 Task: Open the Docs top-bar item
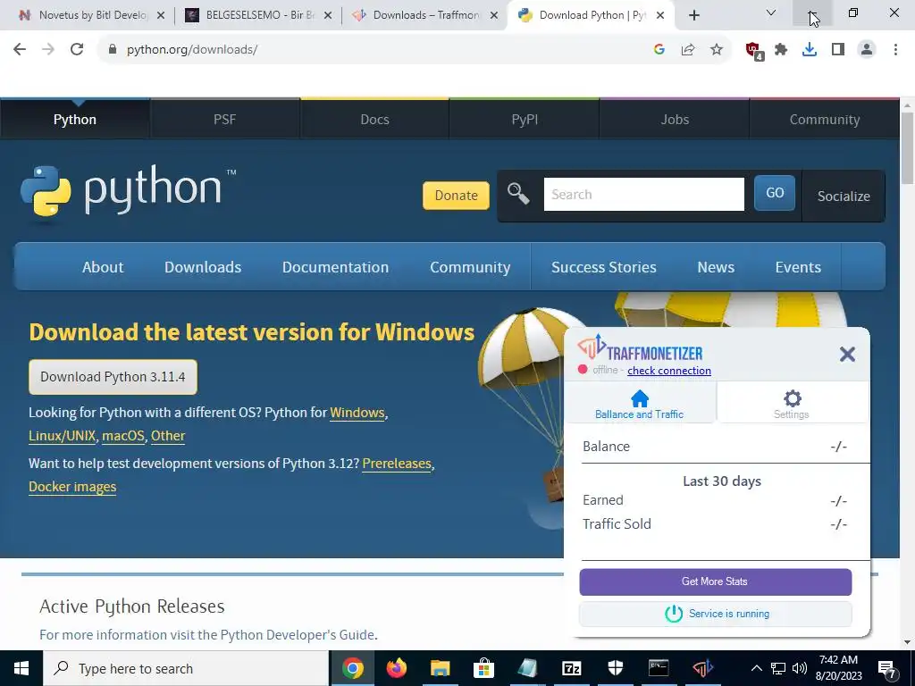click(374, 120)
